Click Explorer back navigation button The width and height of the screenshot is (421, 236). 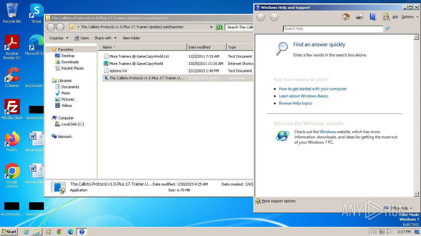point(51,27)
